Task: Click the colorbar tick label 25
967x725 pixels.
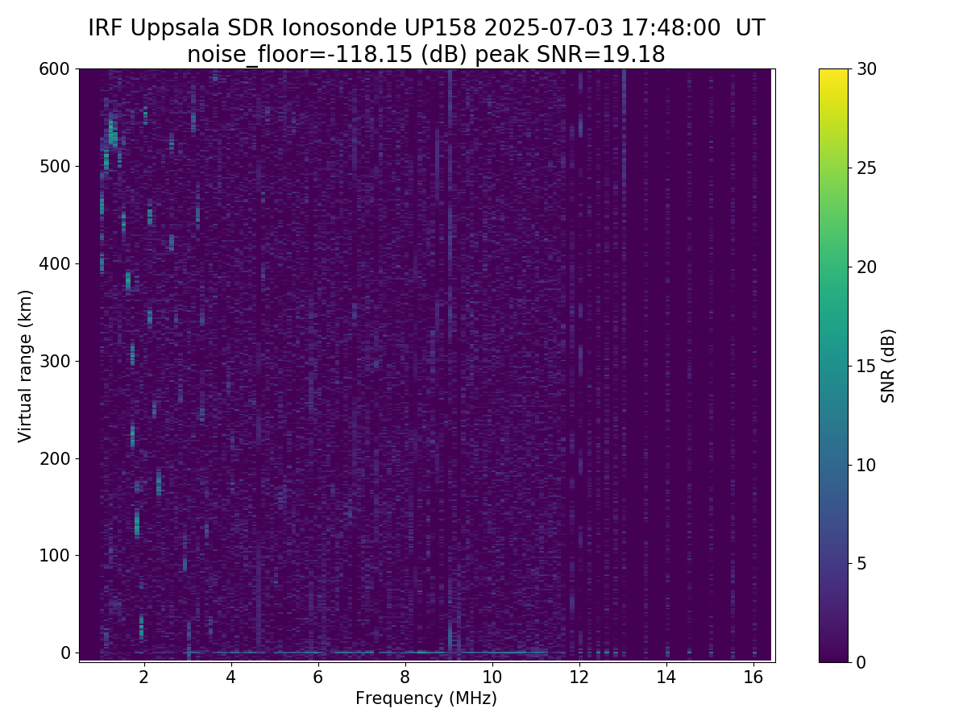Action: click(x=866, y=168)
